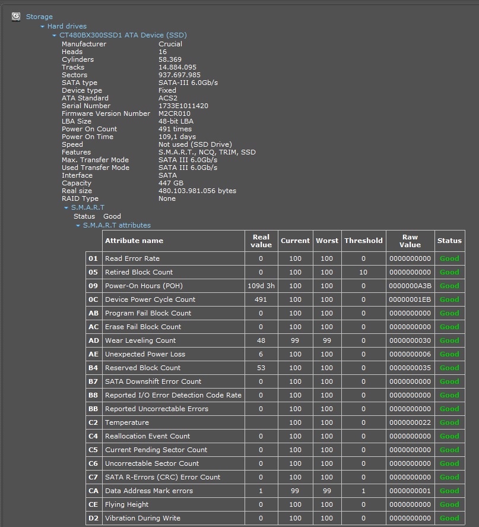Select the Hard drives tree label
This screenshot has width=479, height=527.
pos(67,26)
